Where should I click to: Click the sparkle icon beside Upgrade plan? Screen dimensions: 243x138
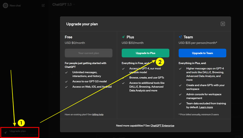click(5, 133)
